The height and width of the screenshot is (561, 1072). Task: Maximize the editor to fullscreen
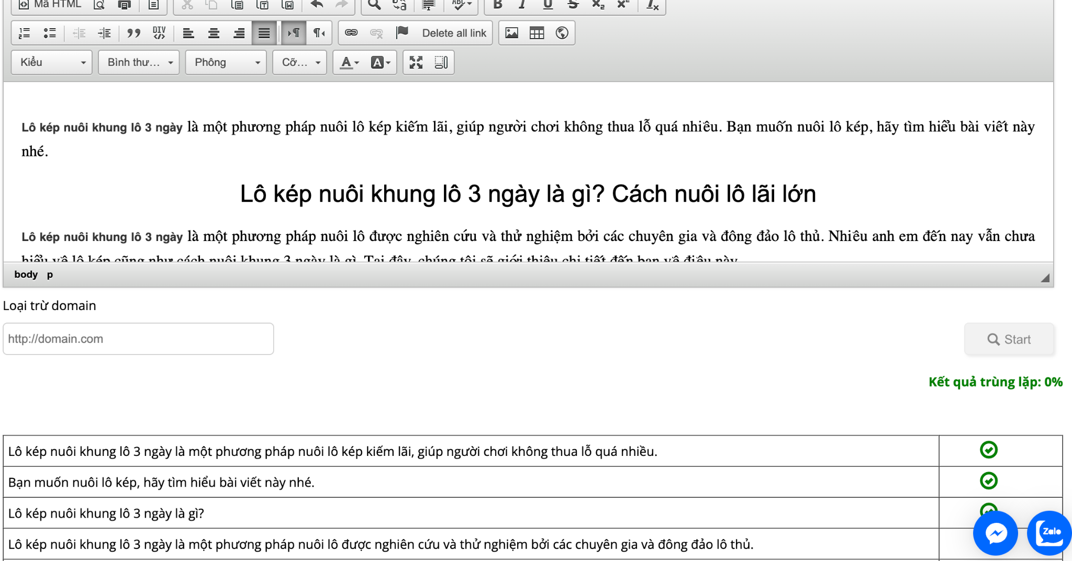coord(416,62)
